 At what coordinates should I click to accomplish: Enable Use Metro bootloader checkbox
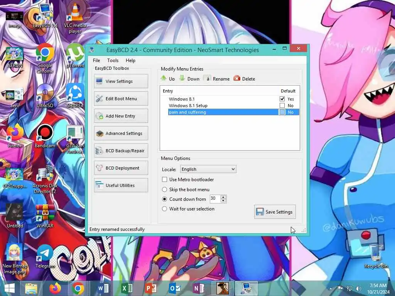point(164,180)
